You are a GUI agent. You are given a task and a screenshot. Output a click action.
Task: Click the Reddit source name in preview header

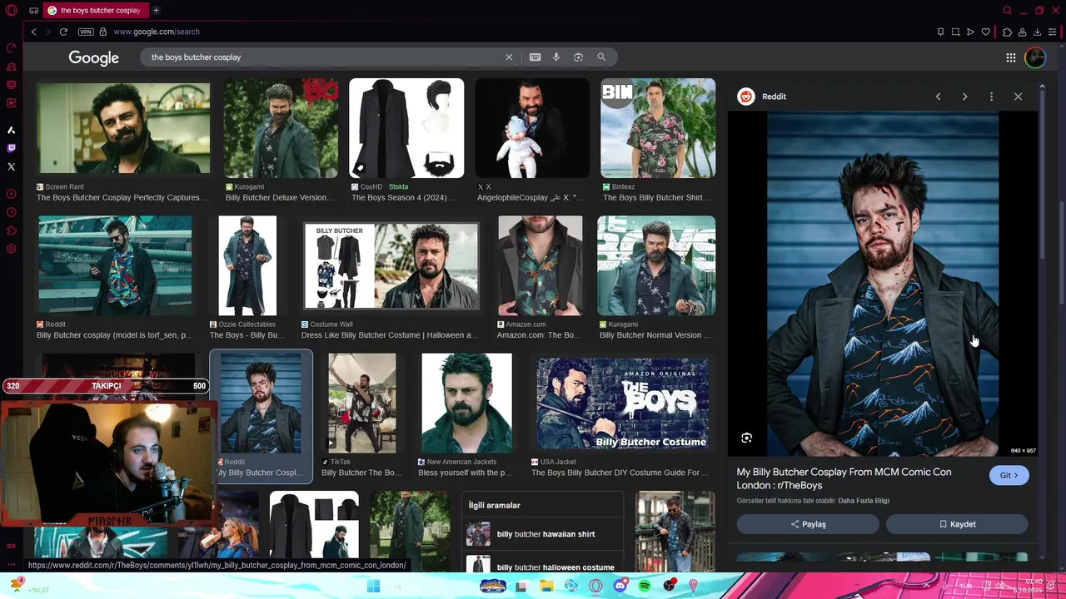tap(774, 97)
